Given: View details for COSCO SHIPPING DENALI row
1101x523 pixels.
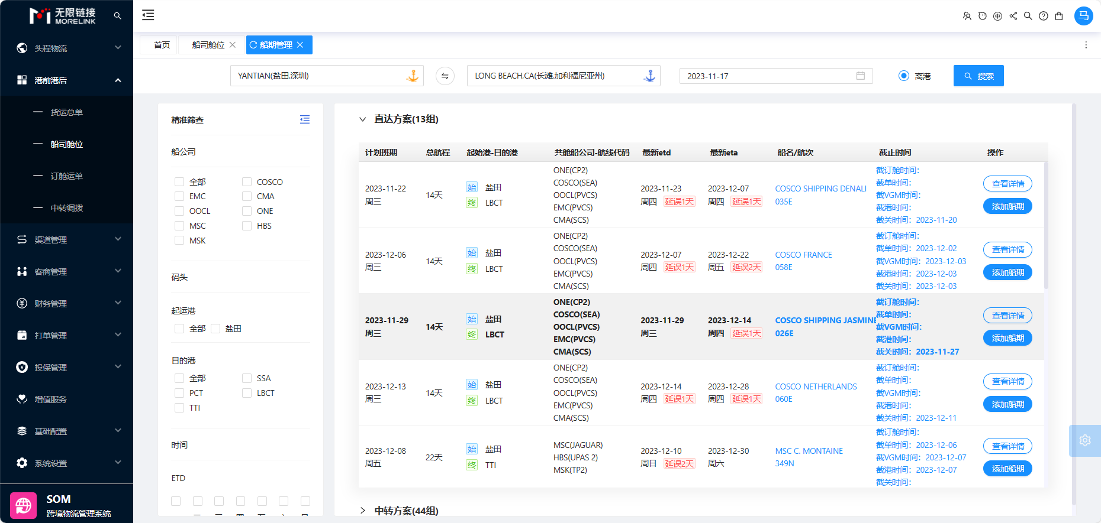Looking at the screenshot, I should (1008, 184).
